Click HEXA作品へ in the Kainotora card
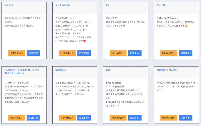The image size is (201, 126). click(67, 118)
